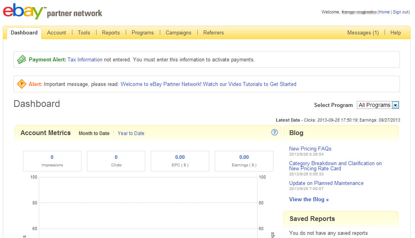The image size is (415, 238).
Task: Click the Account Metrics heading
Action: pyautogui.click(x=45, y=133)
